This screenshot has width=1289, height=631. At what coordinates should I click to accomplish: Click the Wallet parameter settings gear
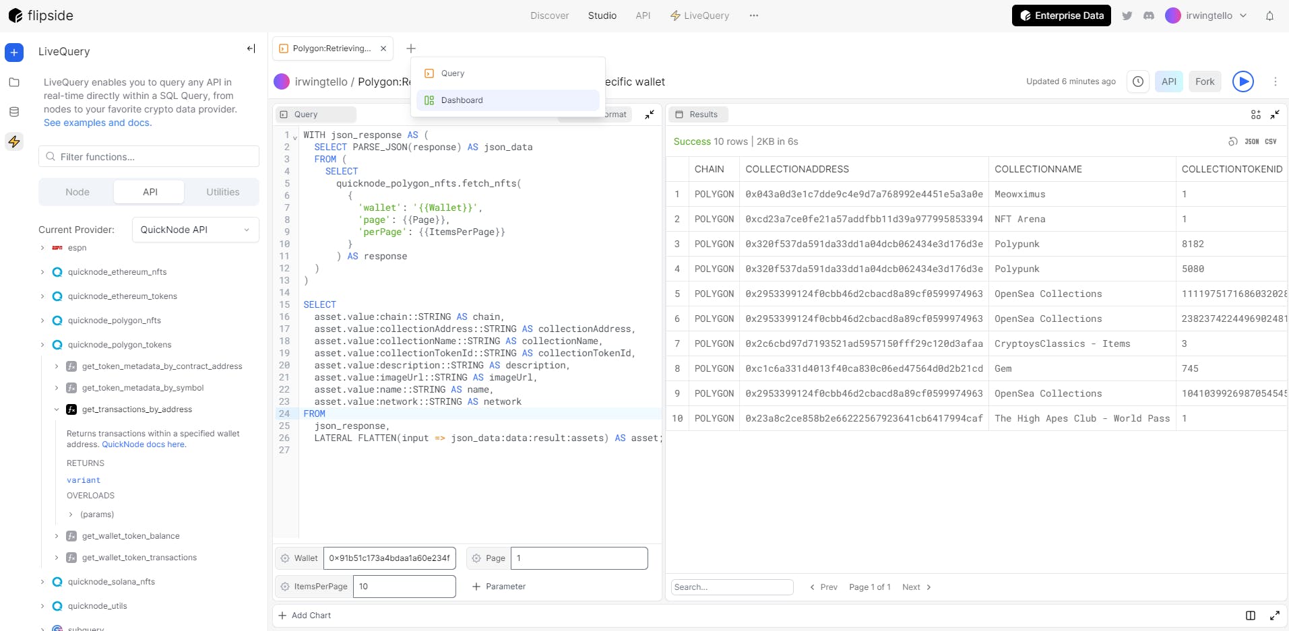tap(285, 558)
